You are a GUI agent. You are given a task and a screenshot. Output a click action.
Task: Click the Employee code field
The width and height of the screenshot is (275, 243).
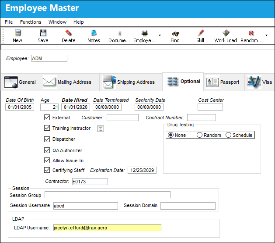49,58
